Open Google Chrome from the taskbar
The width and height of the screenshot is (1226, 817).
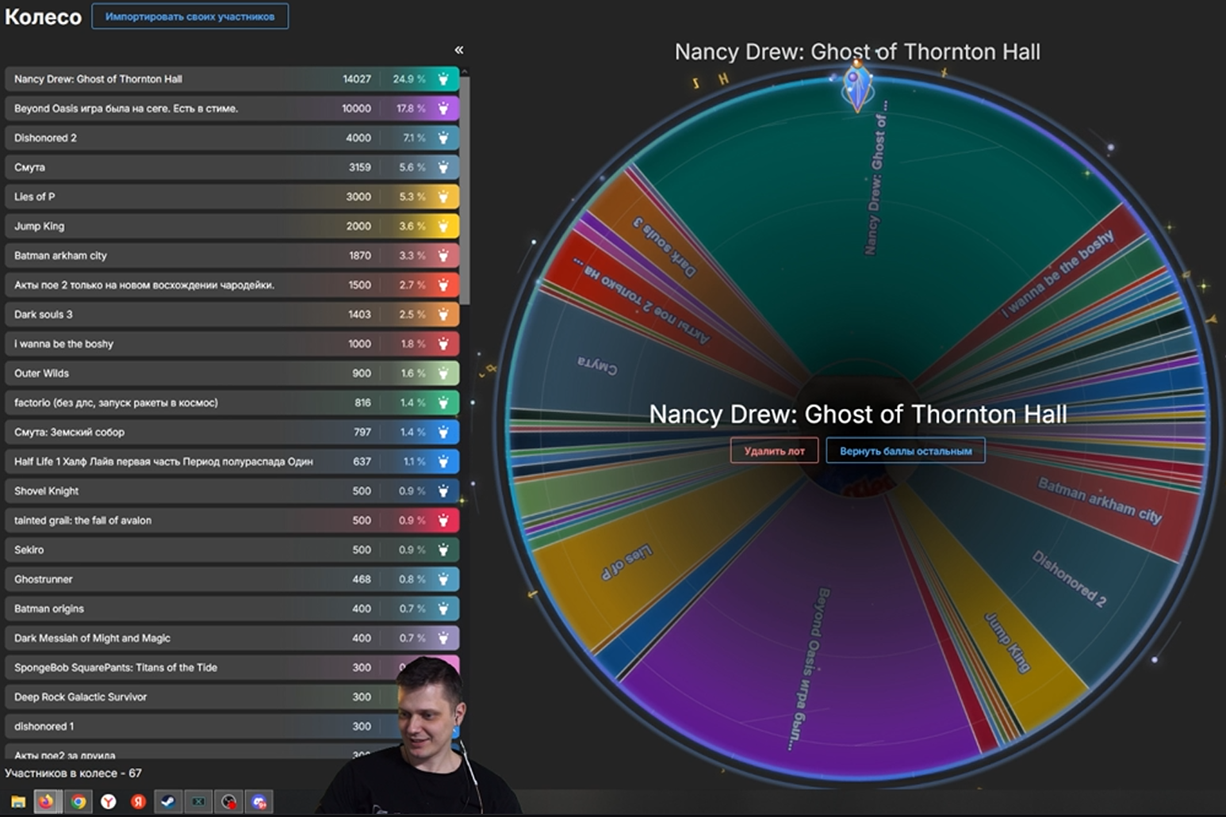pos(78,801)
